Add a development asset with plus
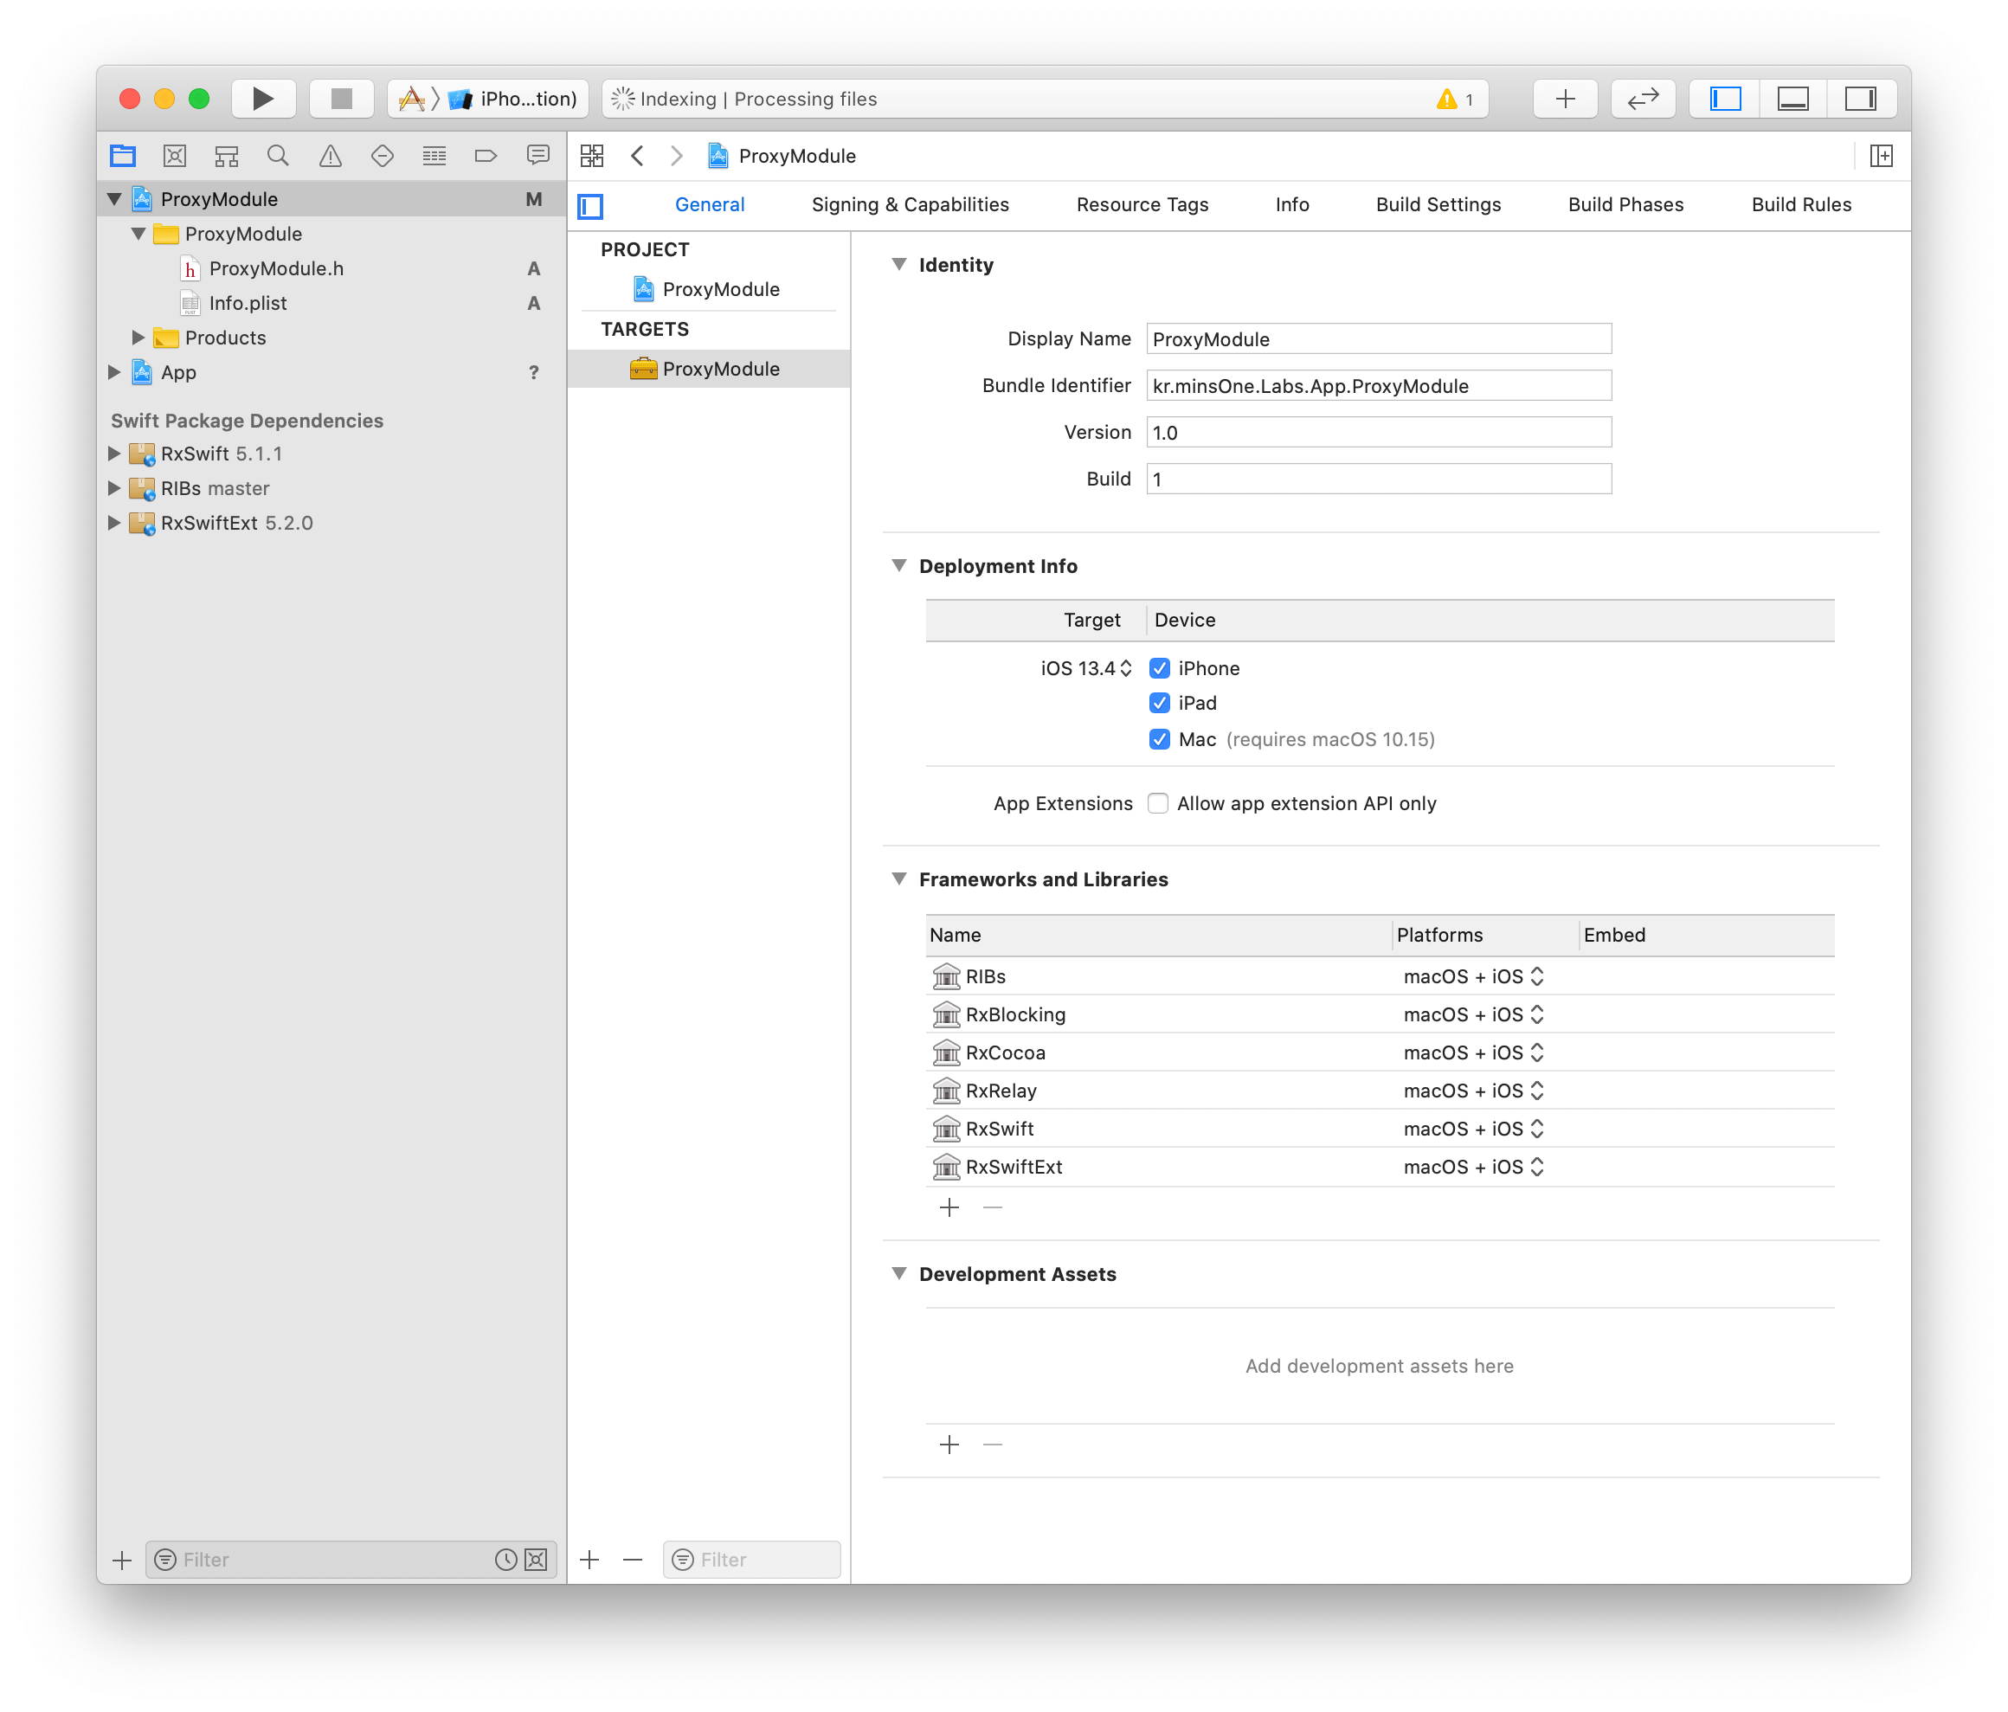This screenshot has width=2008, height=1712. (x=949, y=1445)
